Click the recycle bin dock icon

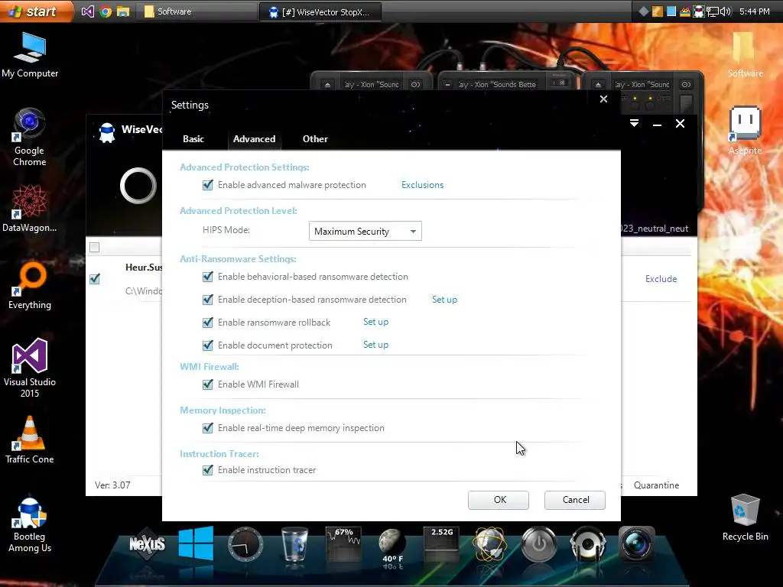click(x=294, y=544)
